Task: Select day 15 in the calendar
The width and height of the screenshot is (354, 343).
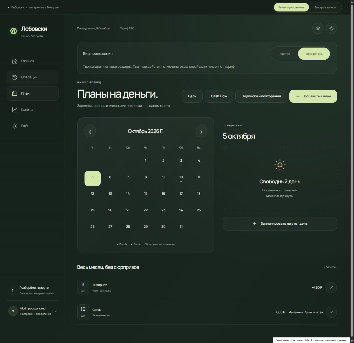Action: click(146, 195)
